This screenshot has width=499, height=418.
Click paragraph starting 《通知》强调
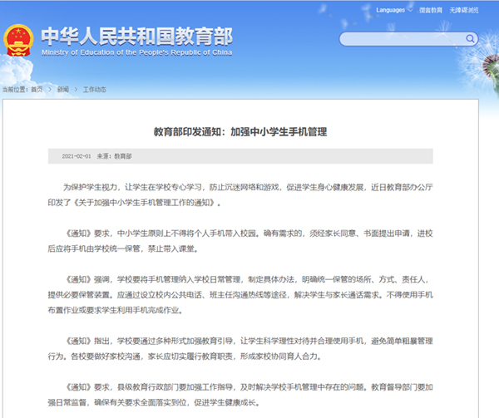point(240,295)
